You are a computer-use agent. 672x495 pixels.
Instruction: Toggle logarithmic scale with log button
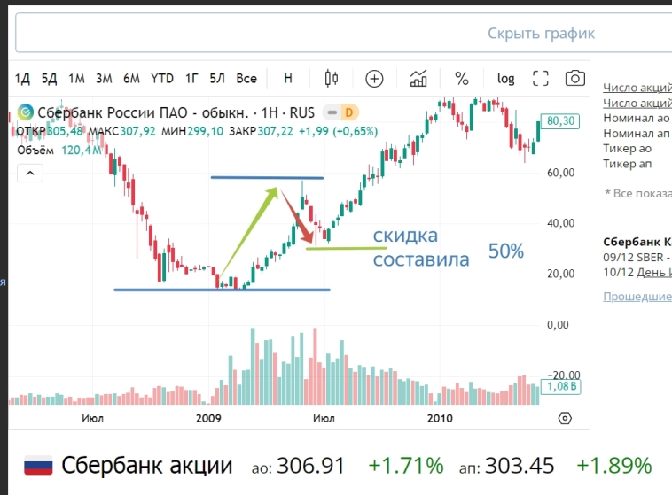tap(505, 78)
